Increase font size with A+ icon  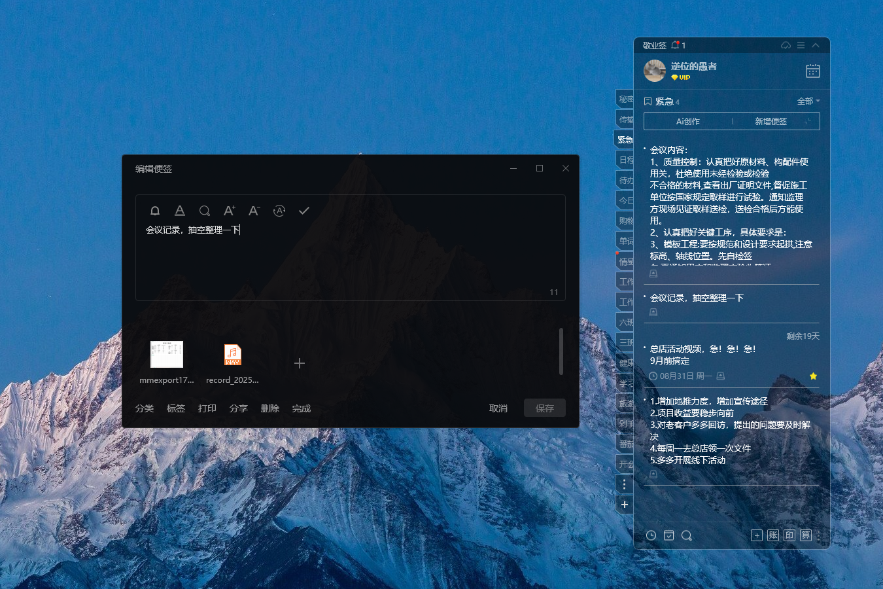pyautogui.click(x=230, y=211)
